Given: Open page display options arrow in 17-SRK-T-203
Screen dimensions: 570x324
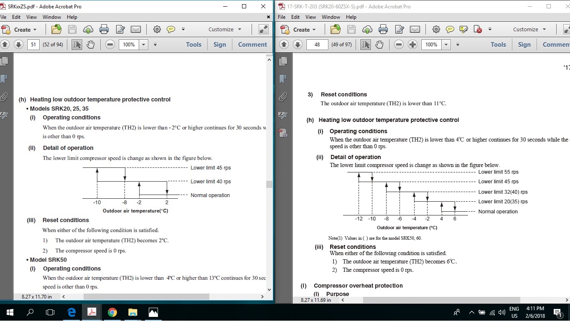Looking at the screenshot, I should 458,44.
